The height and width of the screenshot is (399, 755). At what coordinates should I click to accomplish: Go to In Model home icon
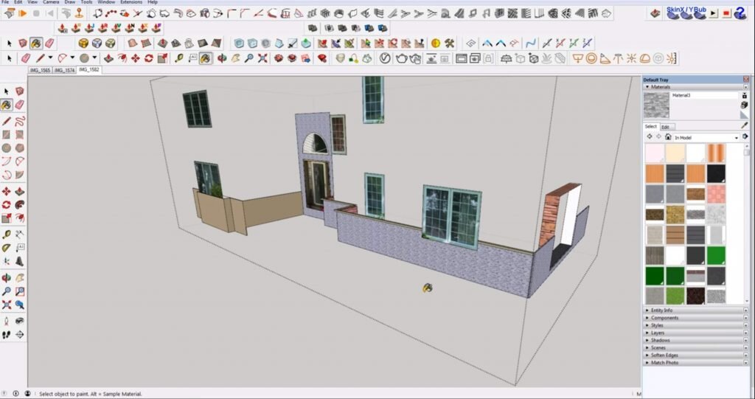tap(668, 137)
